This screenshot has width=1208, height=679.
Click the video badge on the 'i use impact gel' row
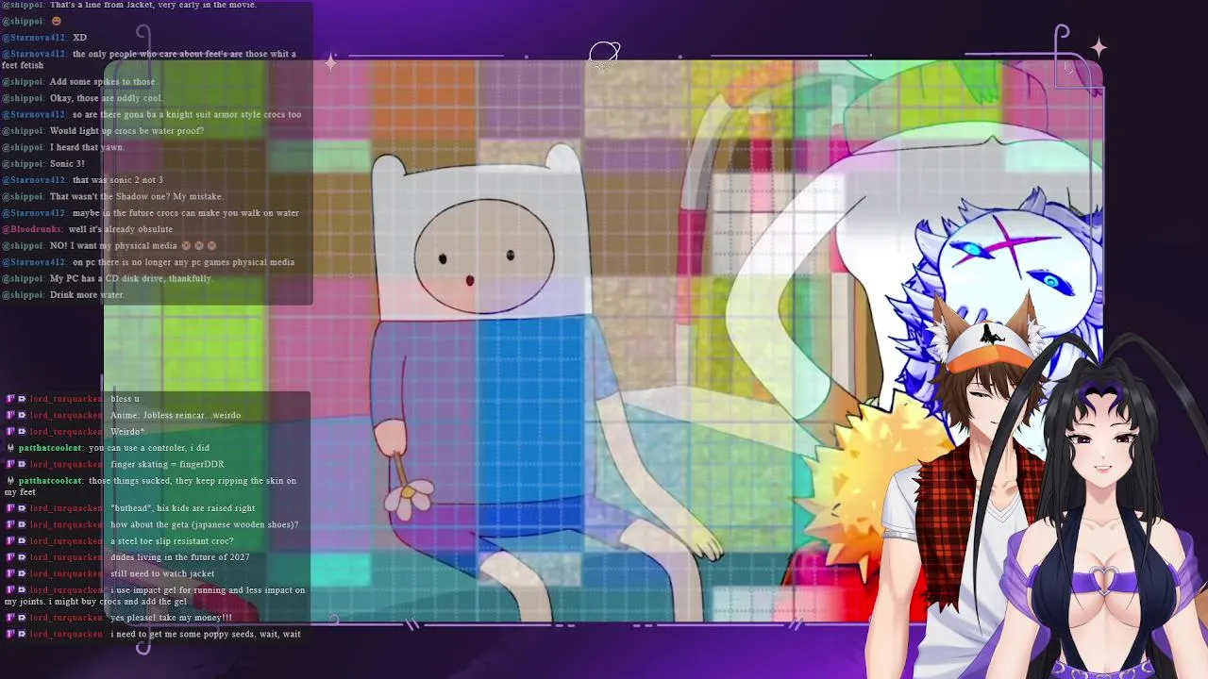point(22,590)
